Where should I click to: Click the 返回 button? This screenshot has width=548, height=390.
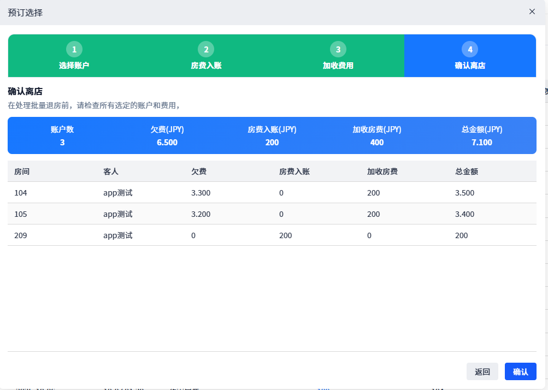(x=482, y=371)
